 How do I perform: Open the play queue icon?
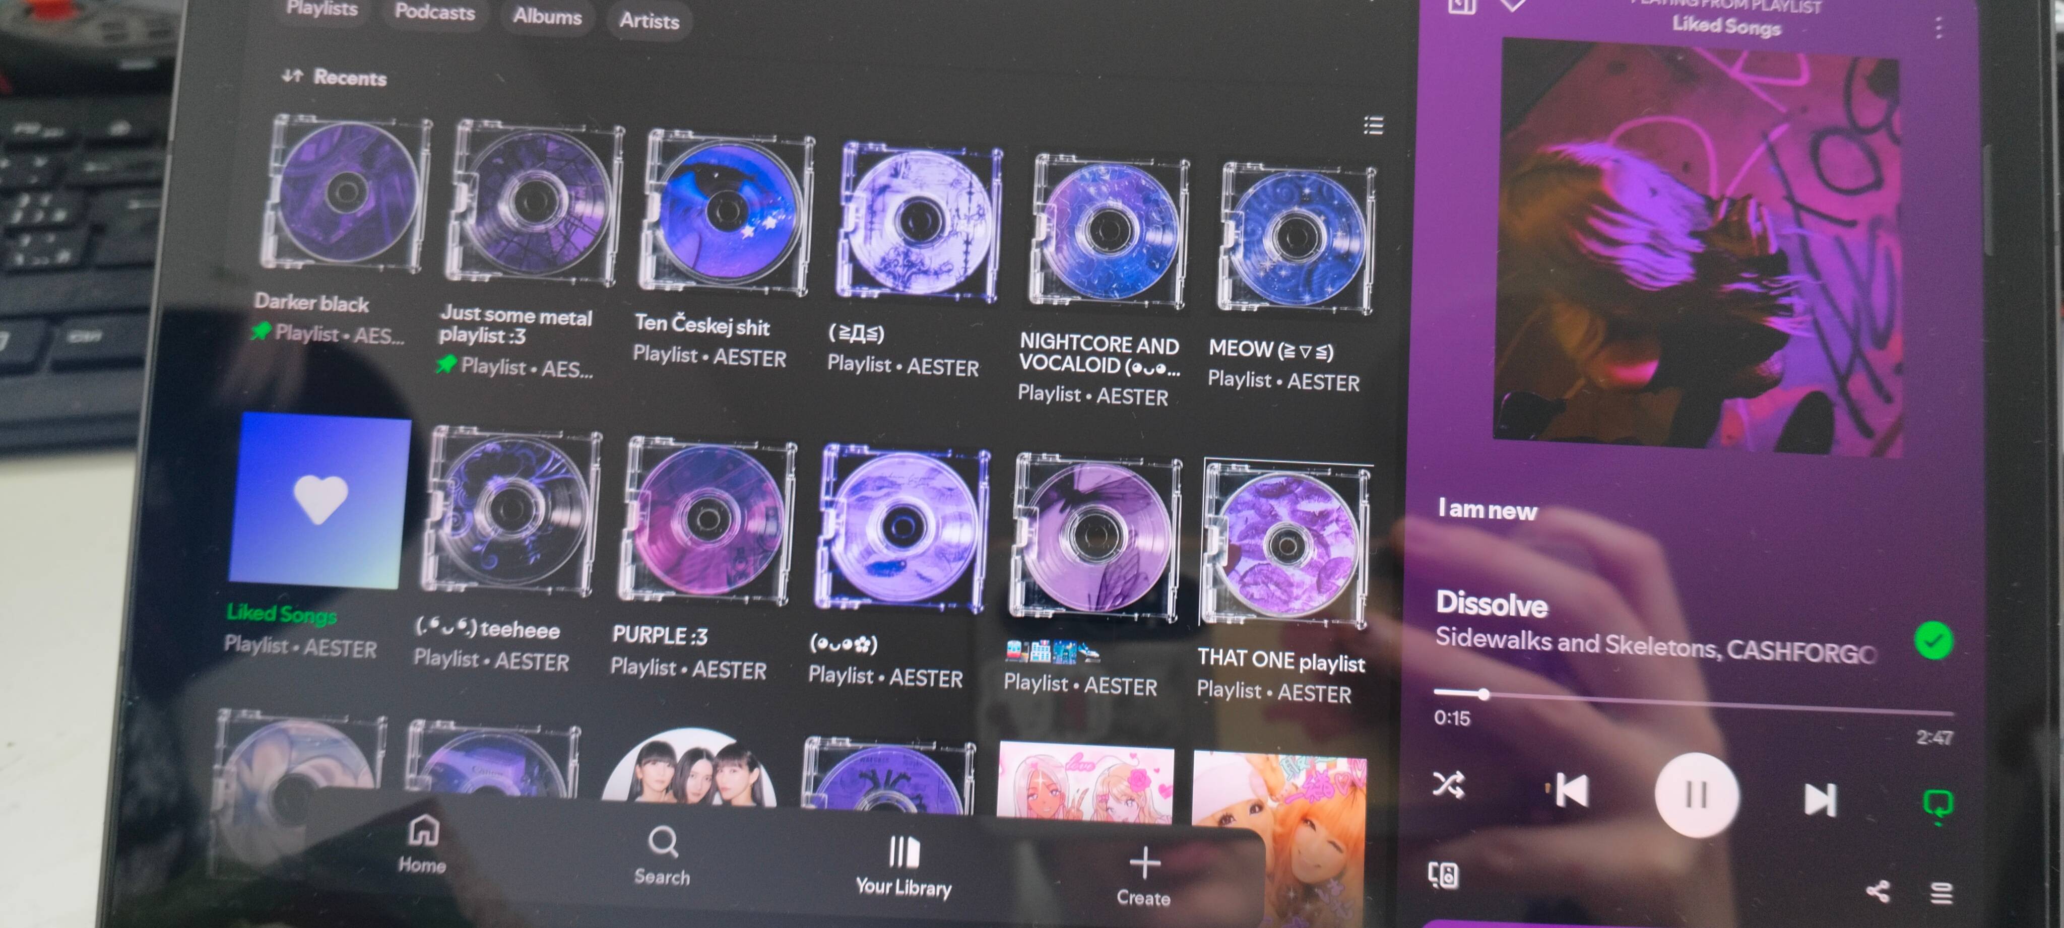click(x=1941, y=893)
